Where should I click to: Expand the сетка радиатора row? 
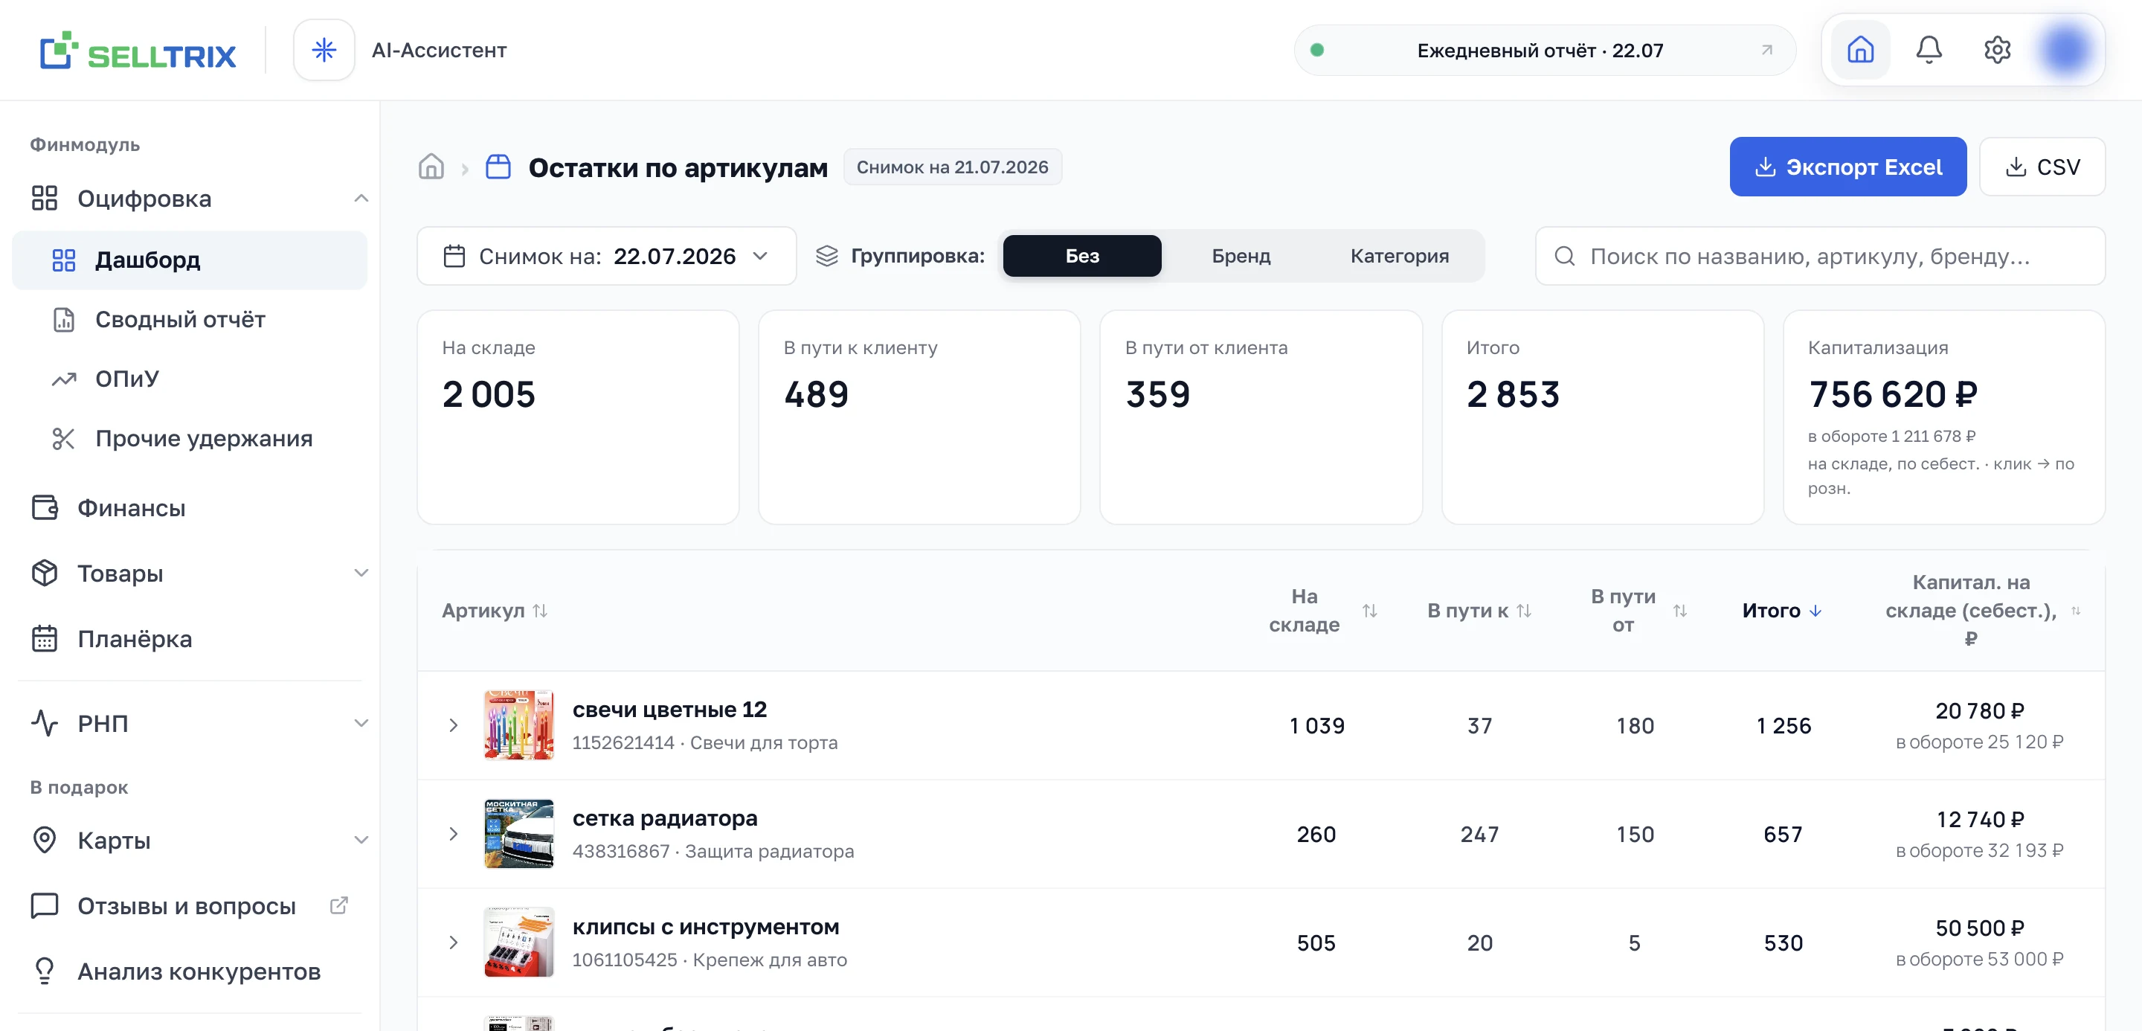(453, 834)
